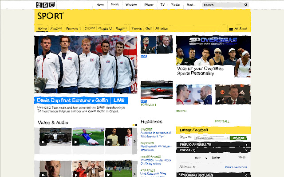
Task: Open the All Sport hamburger menu icon
Action: [x=231, y=29]
